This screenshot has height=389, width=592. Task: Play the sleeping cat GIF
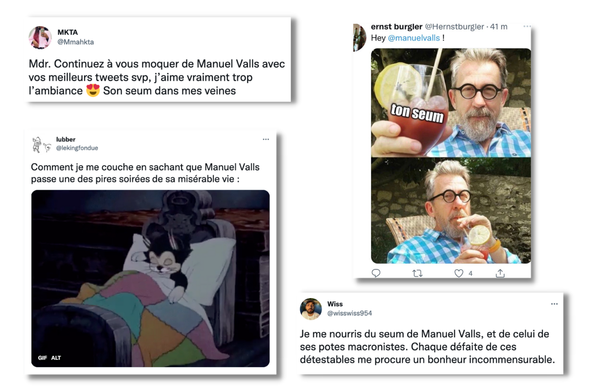pyautogui.click(x=151, y=278)
